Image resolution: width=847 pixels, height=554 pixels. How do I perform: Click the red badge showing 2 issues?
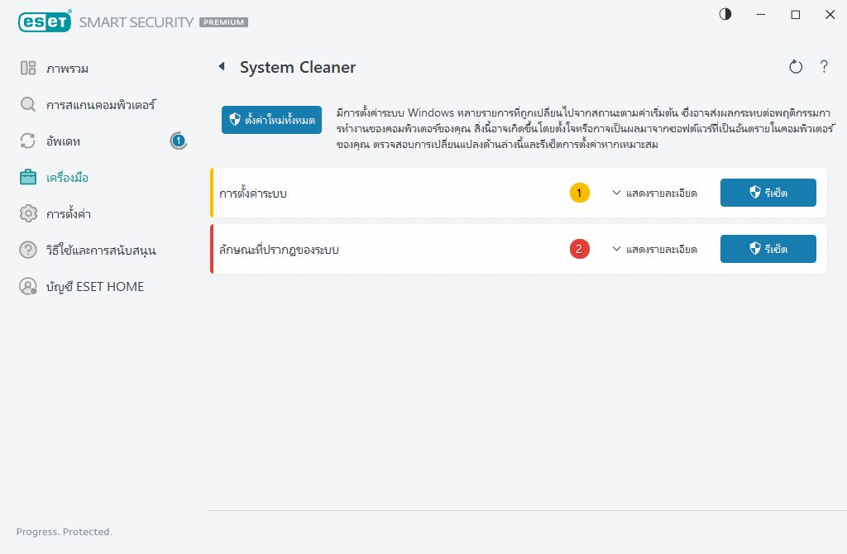point(579,249)
